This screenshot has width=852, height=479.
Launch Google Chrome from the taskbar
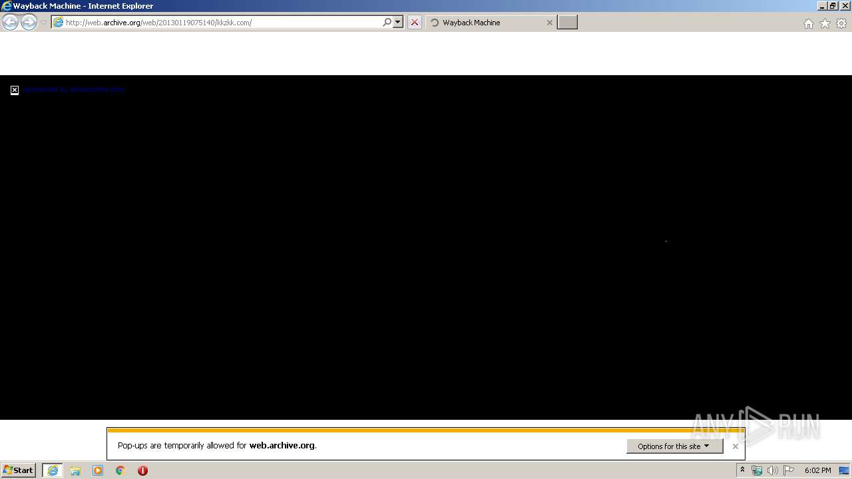coord(120,470)
